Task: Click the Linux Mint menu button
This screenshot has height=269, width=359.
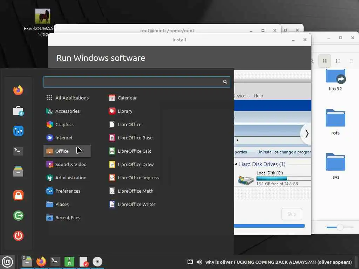Action: (7, 262)
